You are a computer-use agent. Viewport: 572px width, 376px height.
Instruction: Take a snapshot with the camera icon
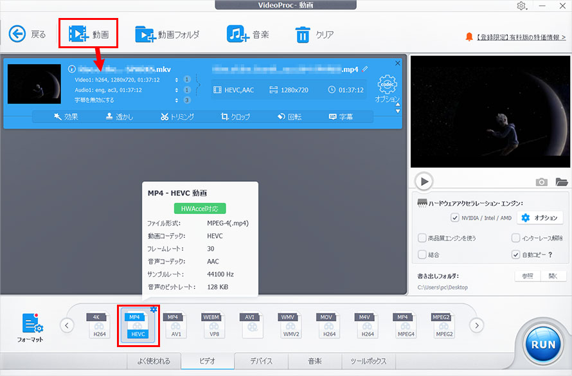click(x=542, y=181)
